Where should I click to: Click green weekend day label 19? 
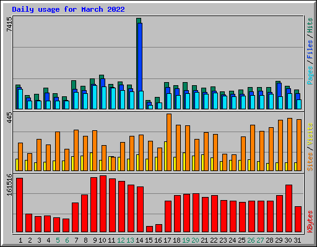186,240
